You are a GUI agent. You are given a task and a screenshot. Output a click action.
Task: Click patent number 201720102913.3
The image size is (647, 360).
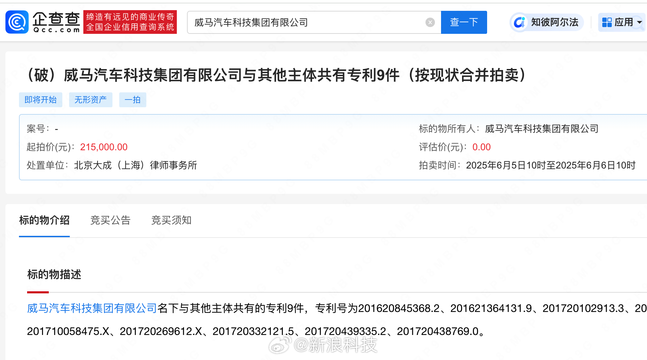(583, 308)
